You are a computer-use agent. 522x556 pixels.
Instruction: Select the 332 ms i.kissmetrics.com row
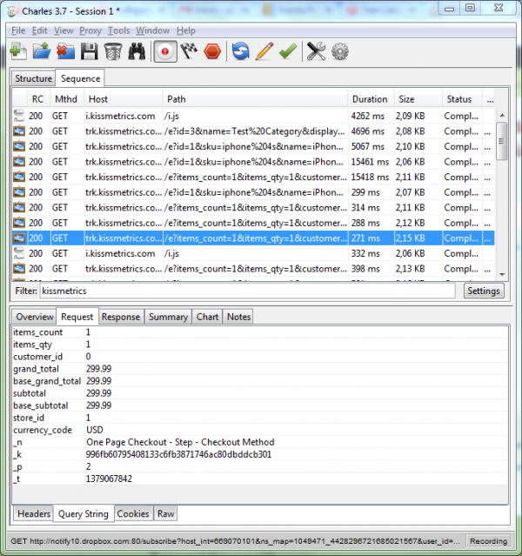[253, 253]
